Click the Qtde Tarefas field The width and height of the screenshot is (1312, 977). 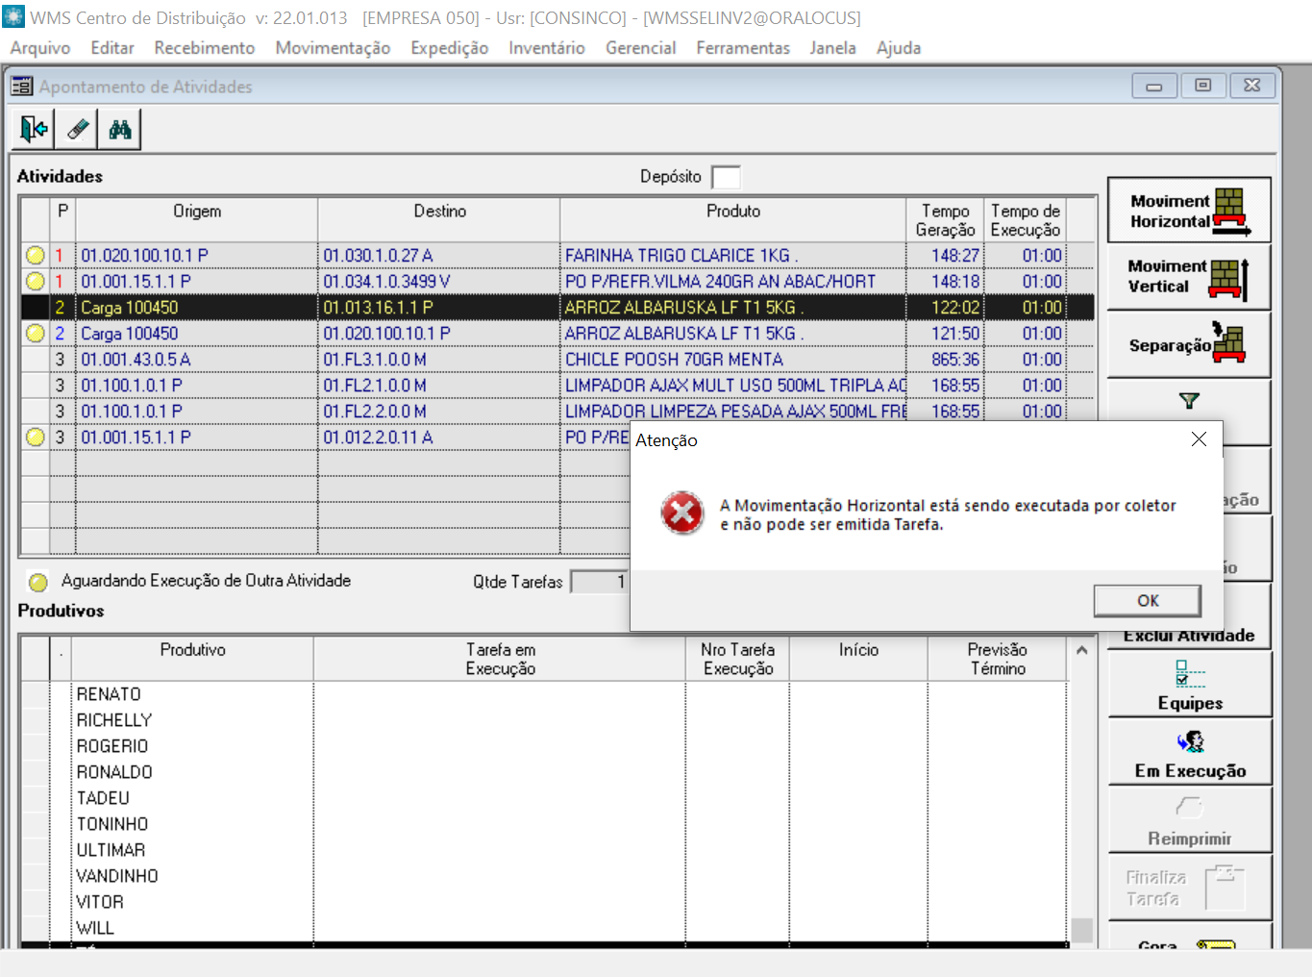(600, 582)
